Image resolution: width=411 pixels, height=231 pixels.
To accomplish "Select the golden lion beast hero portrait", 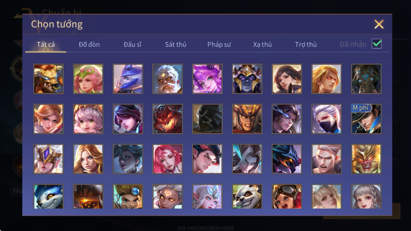I will (48, 79).
